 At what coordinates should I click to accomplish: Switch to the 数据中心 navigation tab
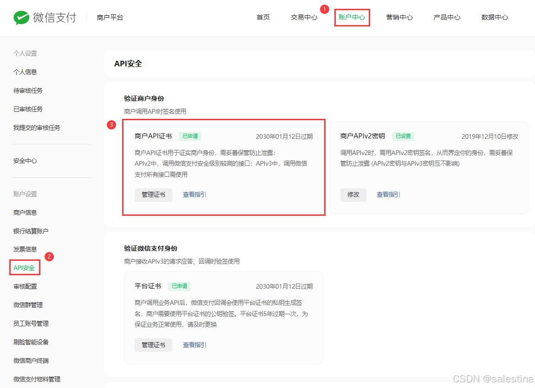pyautogui.click(x=495, y=17)
